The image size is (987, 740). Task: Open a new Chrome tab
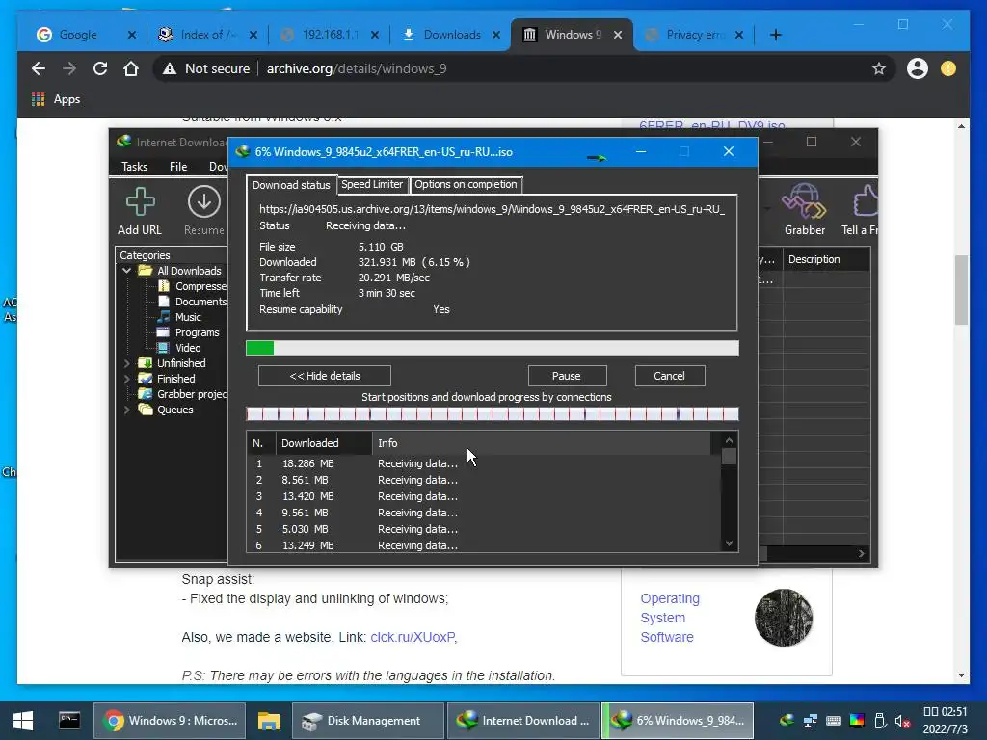point(776,35)
